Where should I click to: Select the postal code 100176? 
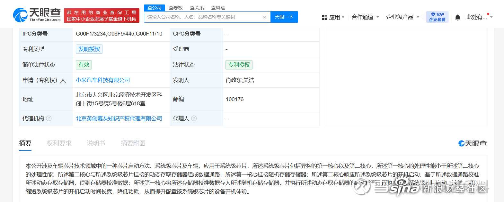pos(235,99)
